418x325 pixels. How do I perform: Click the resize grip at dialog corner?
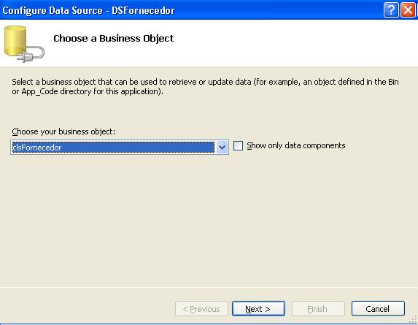[414, 319]
